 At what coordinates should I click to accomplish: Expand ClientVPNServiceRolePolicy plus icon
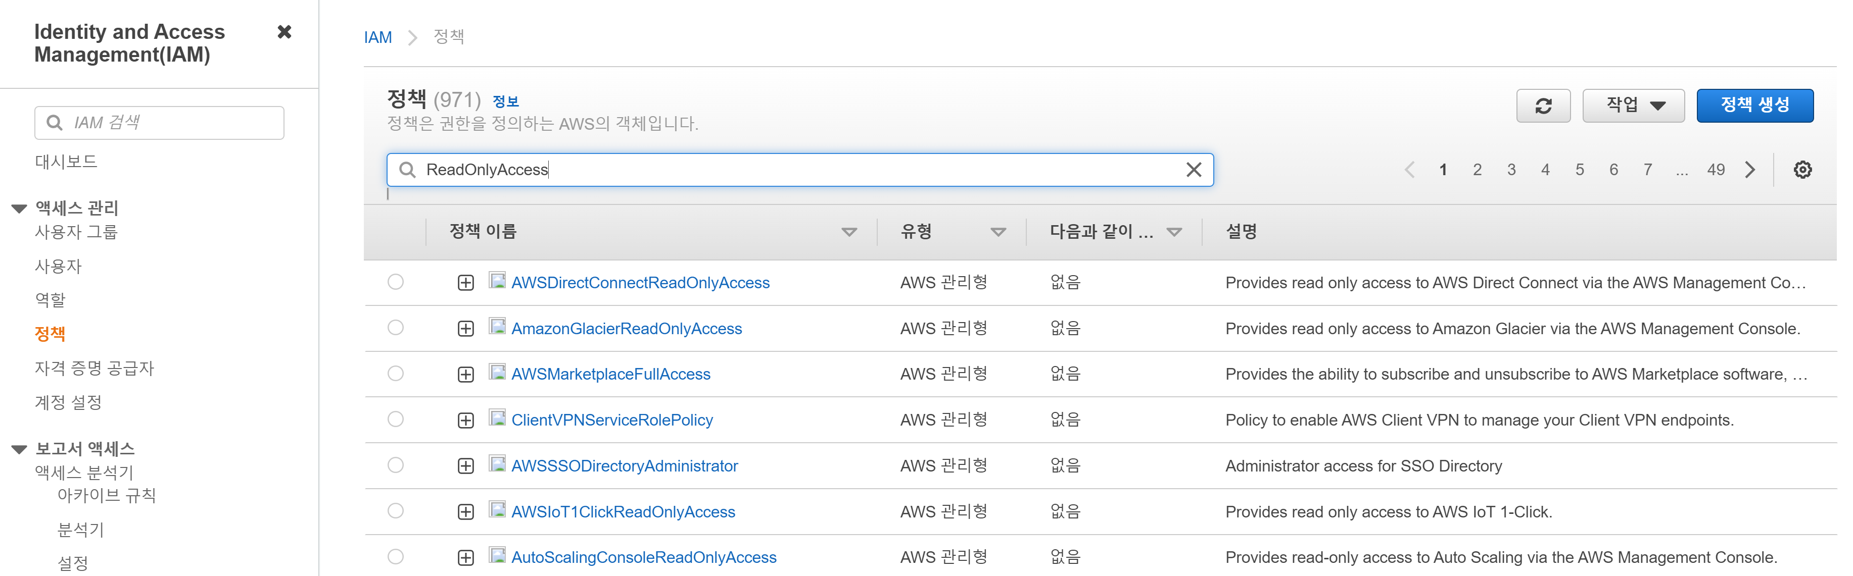point(465,420)
